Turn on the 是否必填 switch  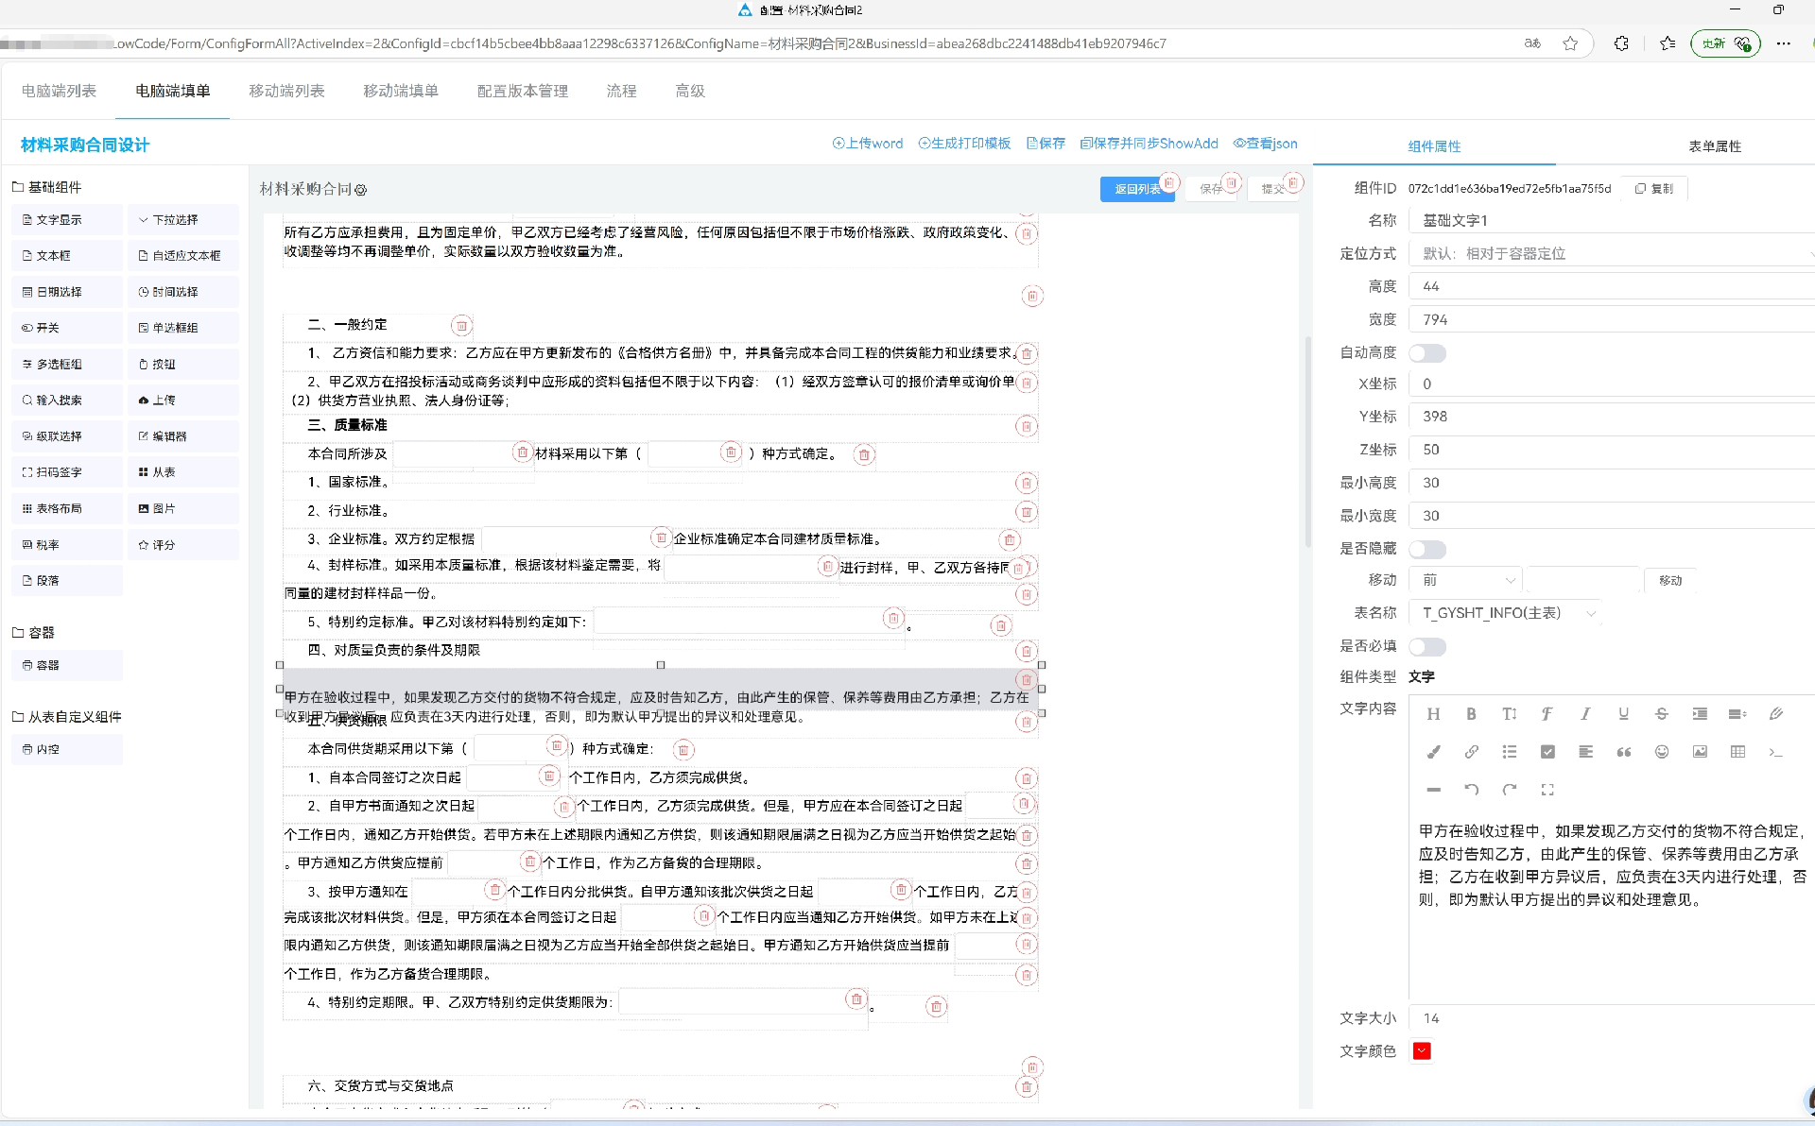click(x=1426, y=647)
